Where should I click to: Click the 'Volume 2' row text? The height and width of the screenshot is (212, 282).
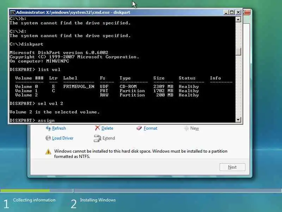[26, 95]
